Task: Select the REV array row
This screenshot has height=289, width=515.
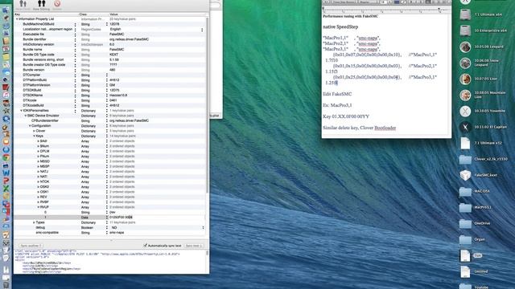Action: click(109, 197)
